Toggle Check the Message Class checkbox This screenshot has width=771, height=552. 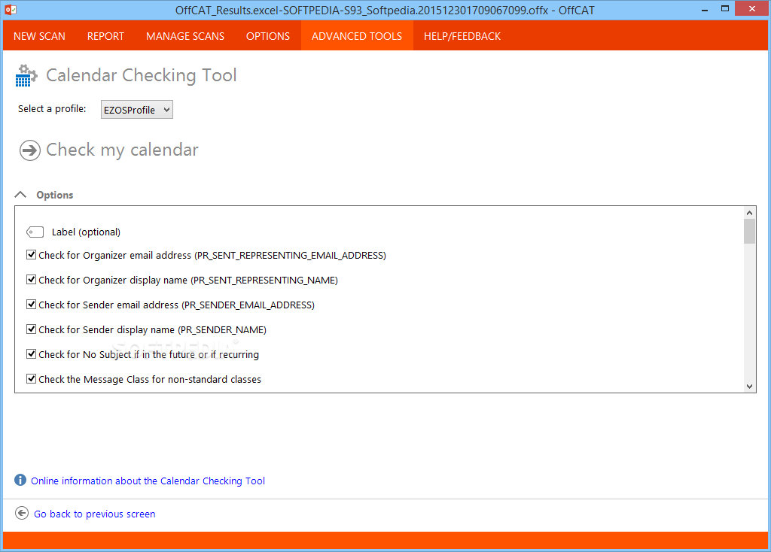tap(32, 378)
